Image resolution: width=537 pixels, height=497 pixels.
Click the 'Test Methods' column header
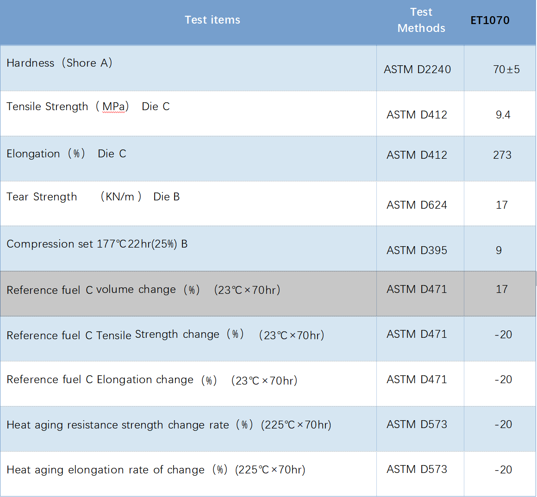pos(421,20)
